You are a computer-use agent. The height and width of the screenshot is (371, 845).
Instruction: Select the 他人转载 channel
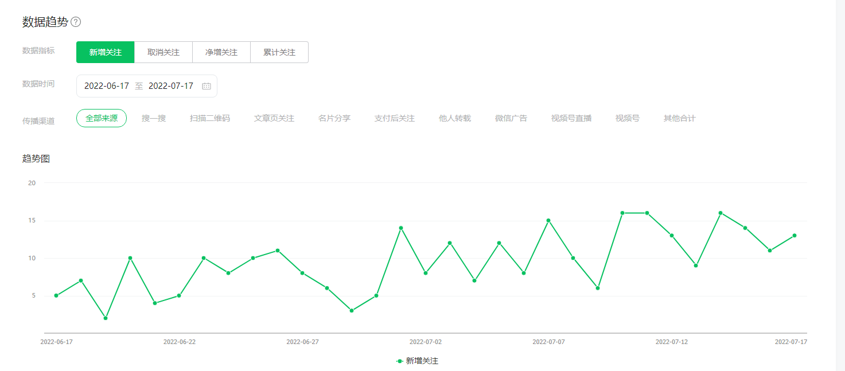click(455, 119)
